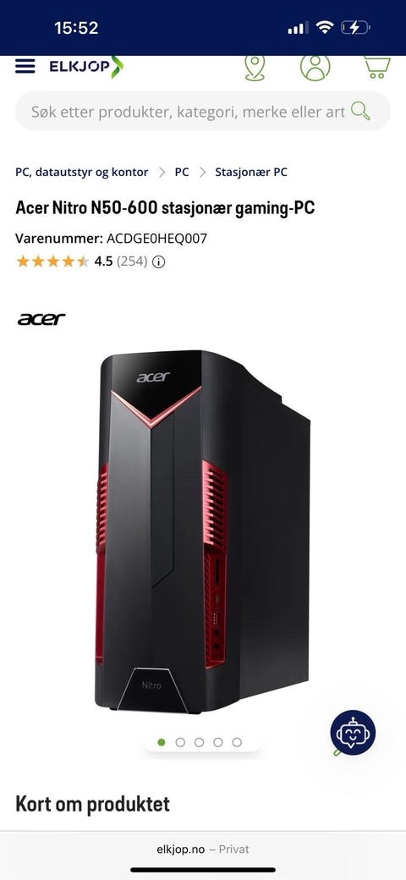Select the first image carousel dot

click(162, 743)
